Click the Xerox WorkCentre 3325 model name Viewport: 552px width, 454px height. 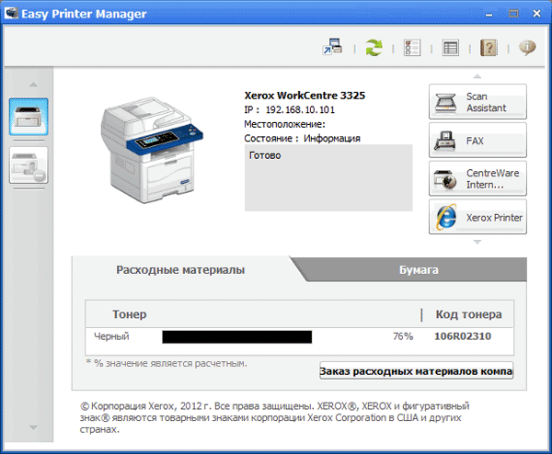pos(305,96)
